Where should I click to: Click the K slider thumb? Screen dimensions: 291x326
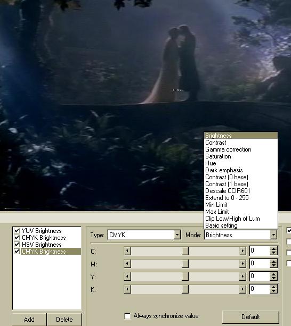[185, 289]
